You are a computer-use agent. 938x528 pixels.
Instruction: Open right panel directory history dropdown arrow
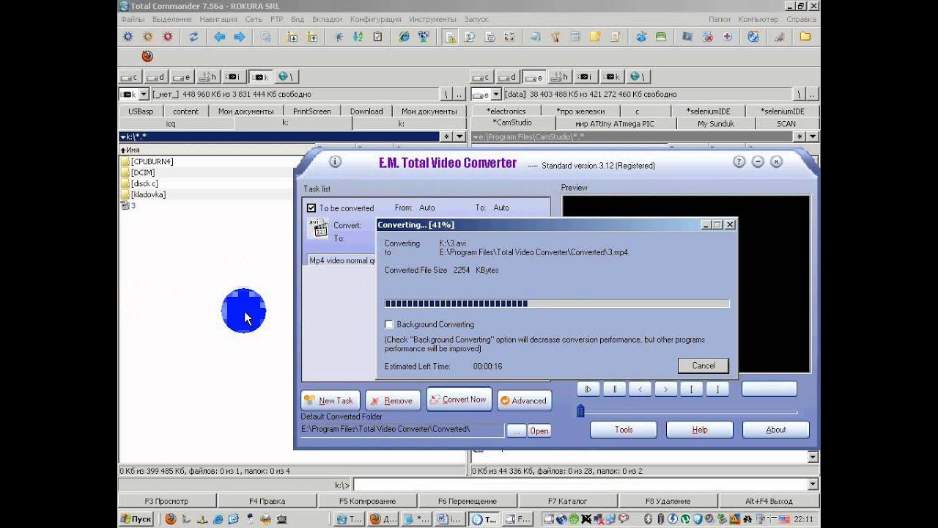point(811,136)
